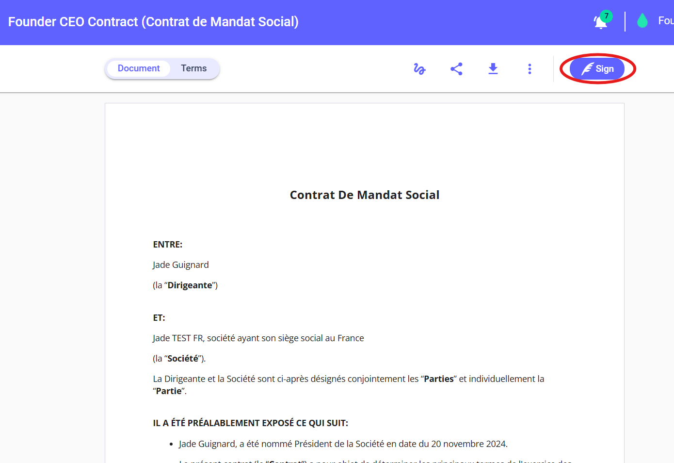Image resolution: width=674 pixels, height=463 pixels.
Task: Click the Jade TEST FR company line
Action: [x=258, y=338]
